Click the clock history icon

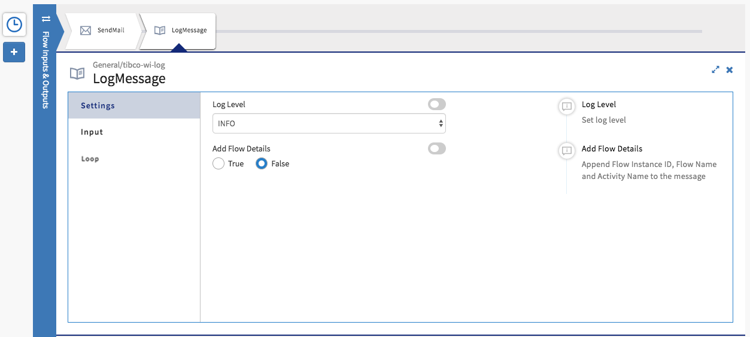[x=14, y=25]
